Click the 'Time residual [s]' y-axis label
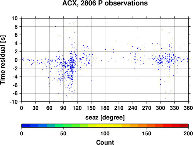This screenshot has height=145, width=193. (x=3, y=60)
